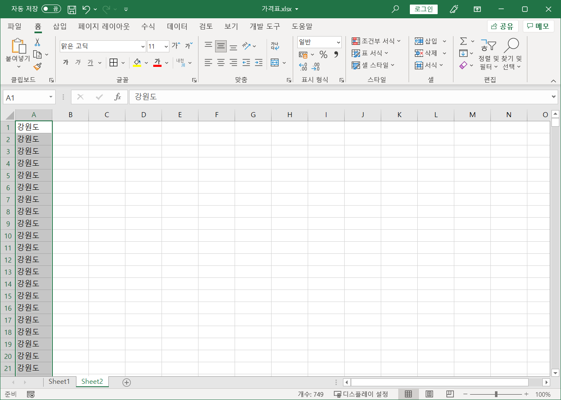Viewport: 561px width, 400px height.
Task: Click Increase Decimal icon
Action: [303, 66]
